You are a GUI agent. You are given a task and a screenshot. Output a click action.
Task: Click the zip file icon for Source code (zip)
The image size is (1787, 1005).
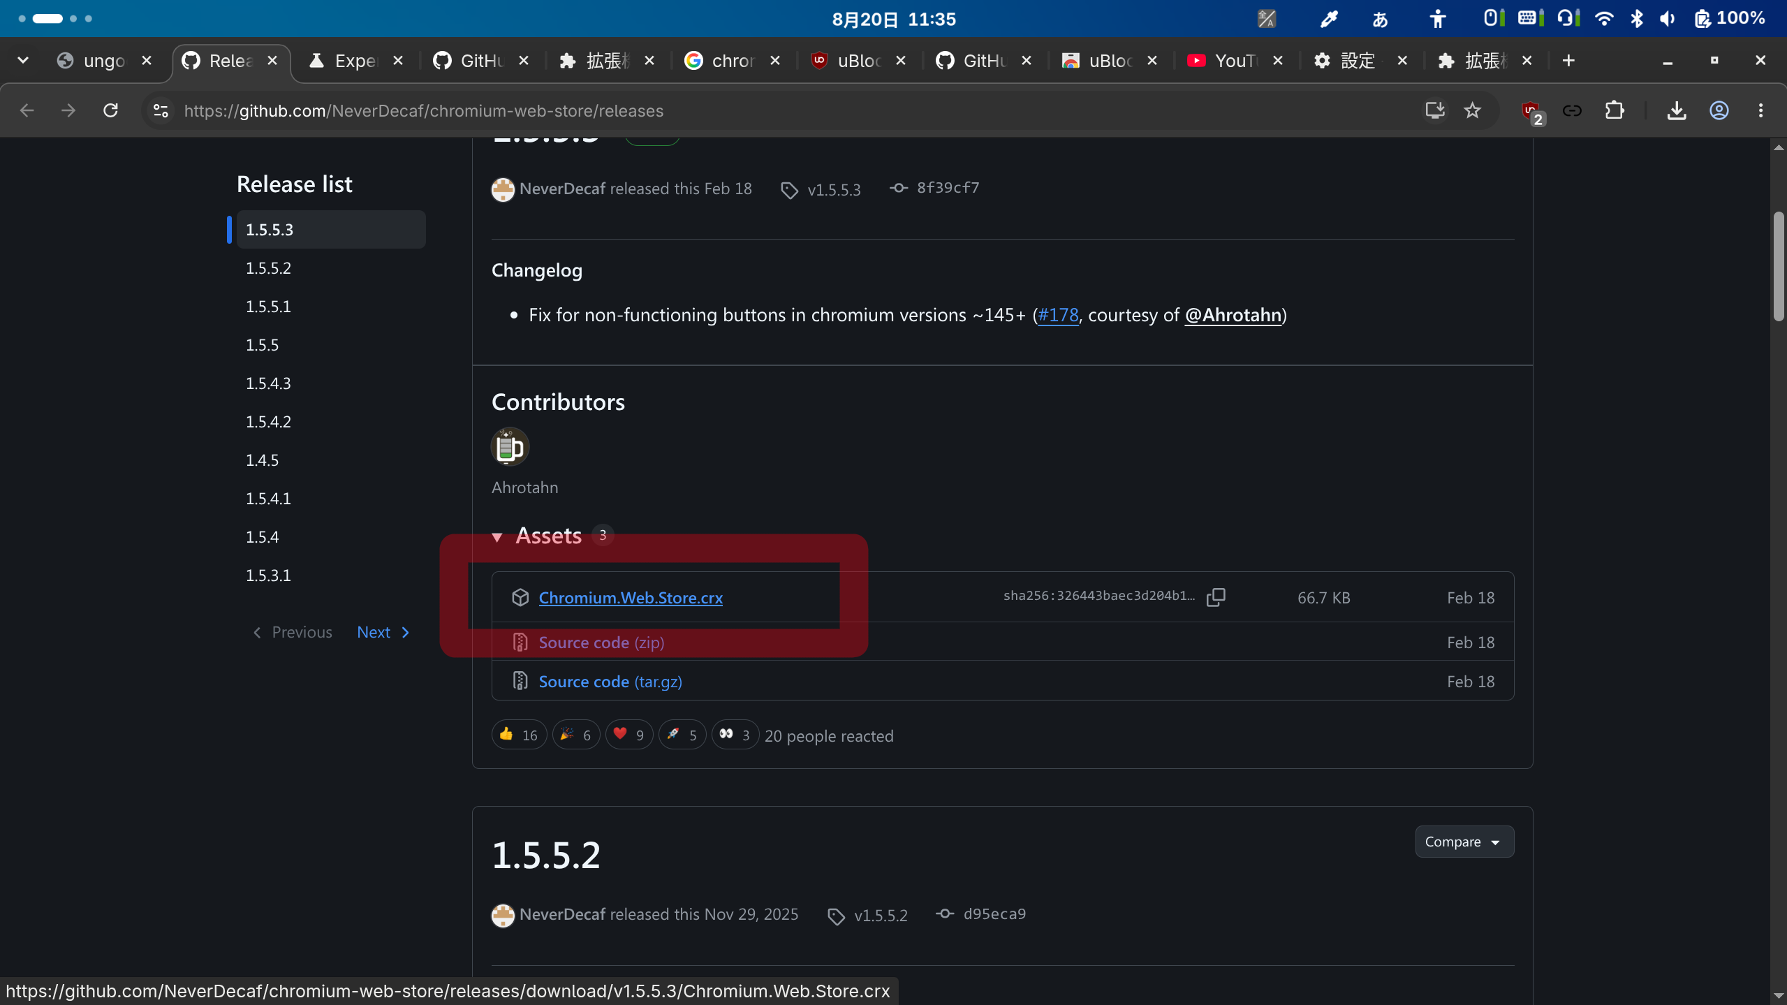520,642
